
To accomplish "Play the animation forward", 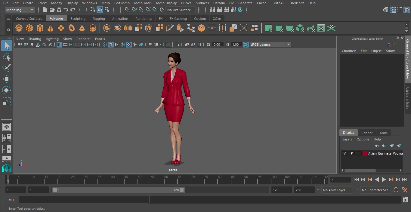I will tap(384, 180).
